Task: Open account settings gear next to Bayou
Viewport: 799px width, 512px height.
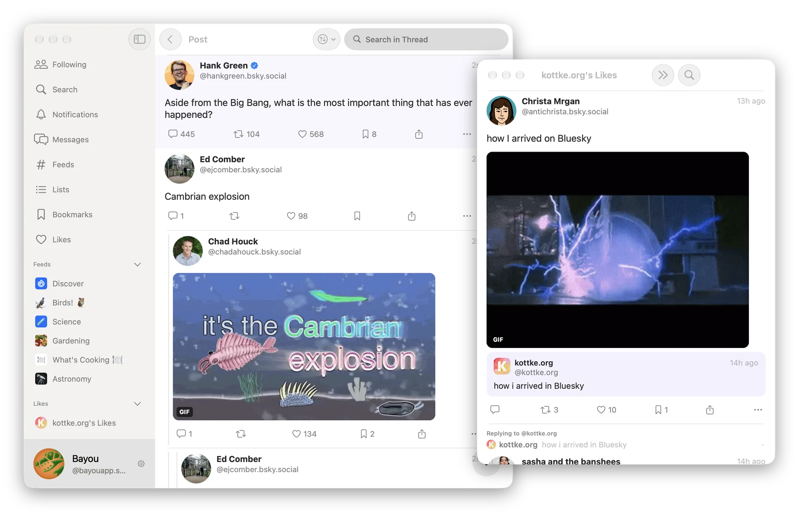Action: [141, 464]
